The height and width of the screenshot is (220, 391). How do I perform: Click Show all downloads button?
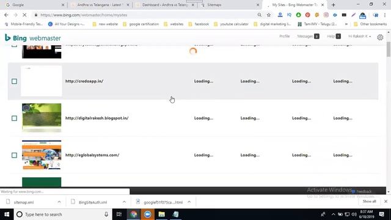[x=369, y=202]
